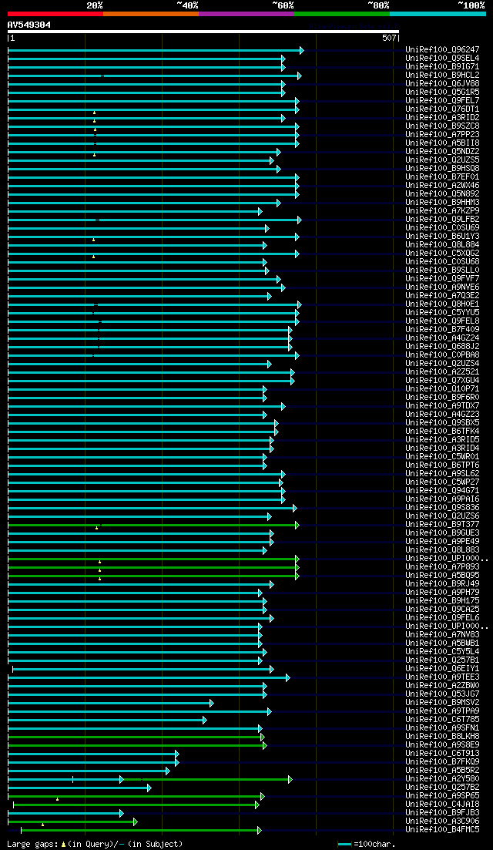Open the UniRef100_B9MSV2 entry
Viewport: 493px width, 850px height.
[442, 703]
